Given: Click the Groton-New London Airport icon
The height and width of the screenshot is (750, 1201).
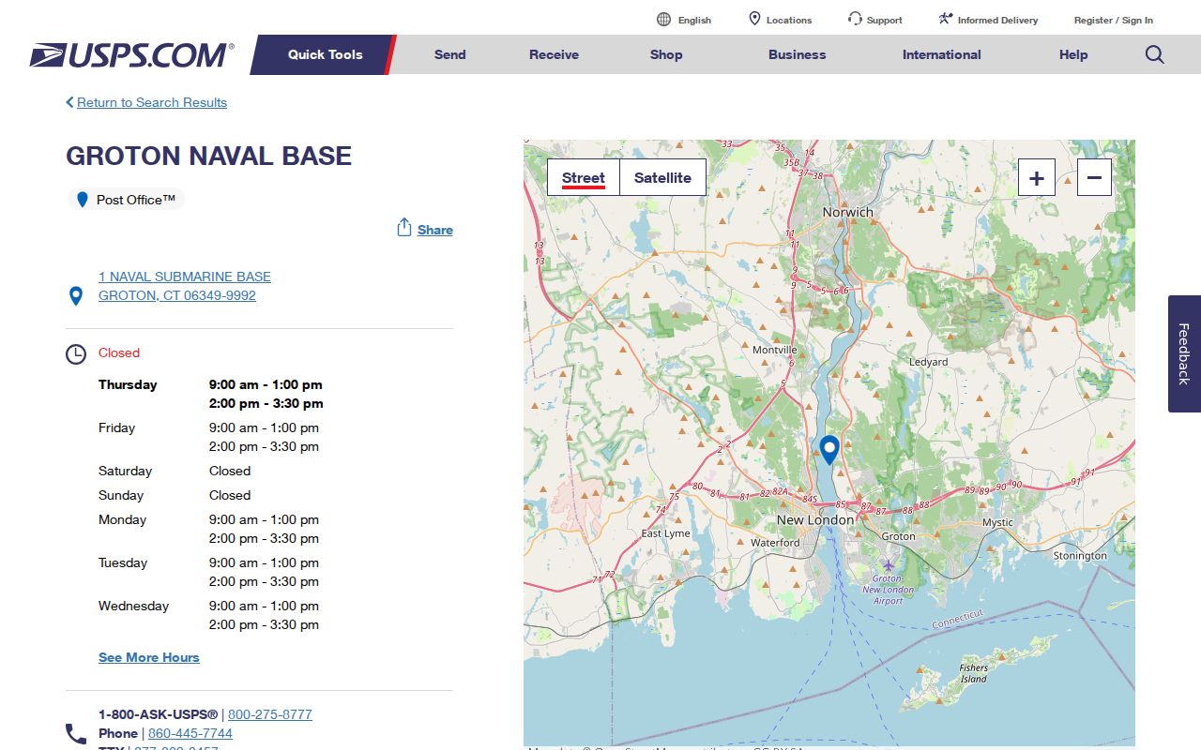Looking at the screenshot, I should pyautogui.click(x=889, y=565).
